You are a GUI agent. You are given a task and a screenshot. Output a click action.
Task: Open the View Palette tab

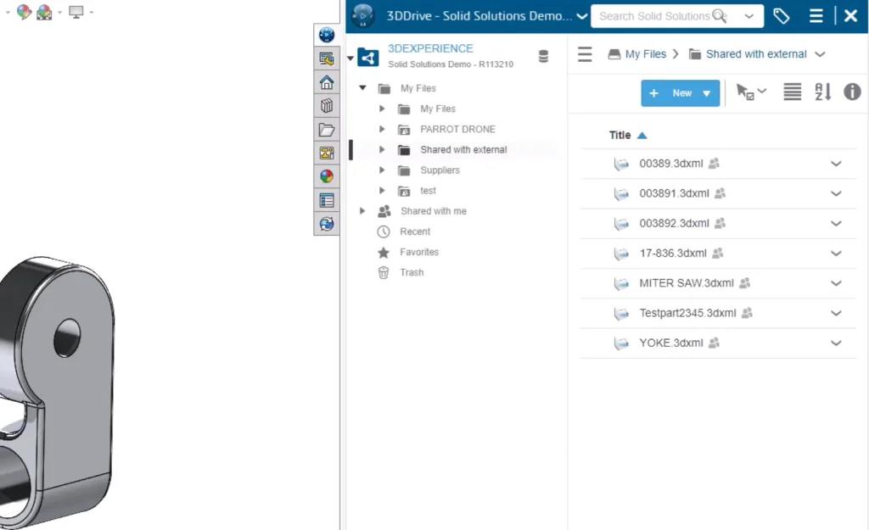click(x=327, y=153)
